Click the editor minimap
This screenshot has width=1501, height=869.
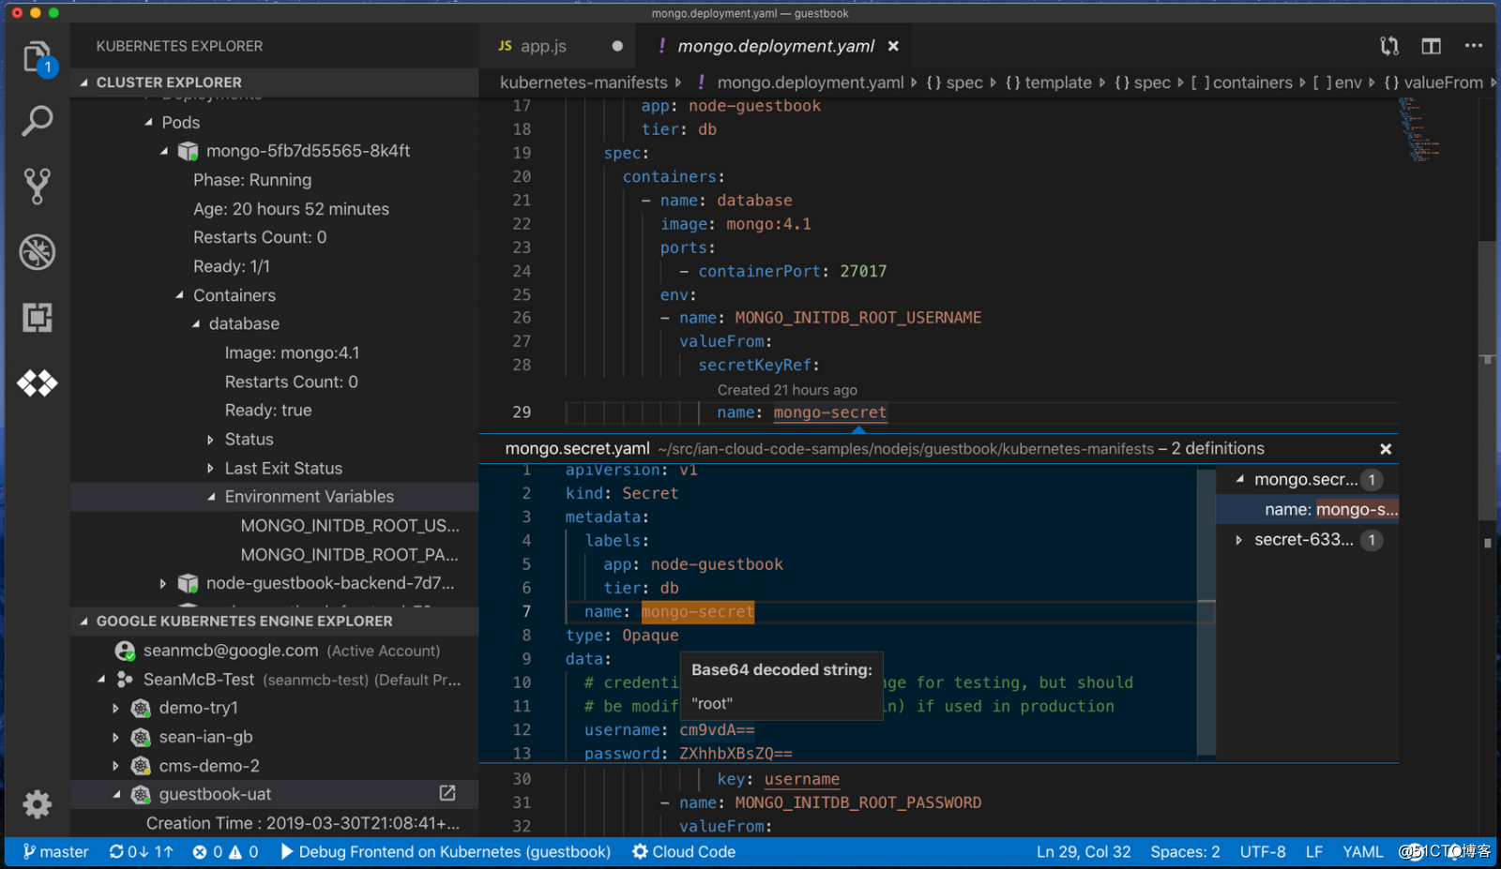1421,129
